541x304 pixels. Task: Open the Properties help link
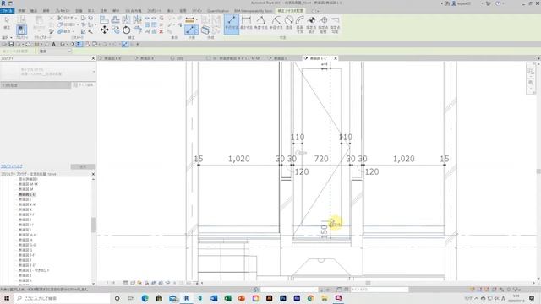pos(11,166)
